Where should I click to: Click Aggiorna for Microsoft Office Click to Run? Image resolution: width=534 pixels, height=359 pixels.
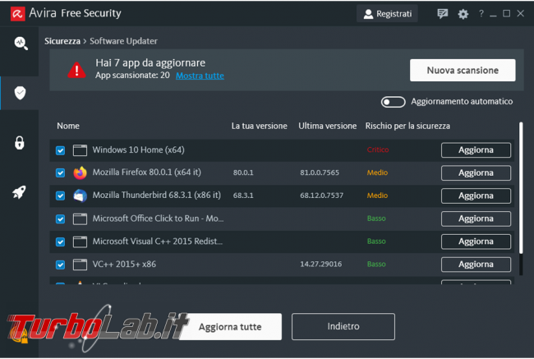coord(476,219)
